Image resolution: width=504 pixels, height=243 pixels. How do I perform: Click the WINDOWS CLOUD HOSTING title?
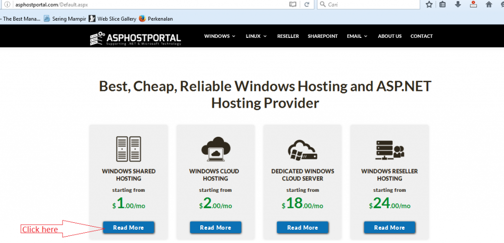(214, 175)
